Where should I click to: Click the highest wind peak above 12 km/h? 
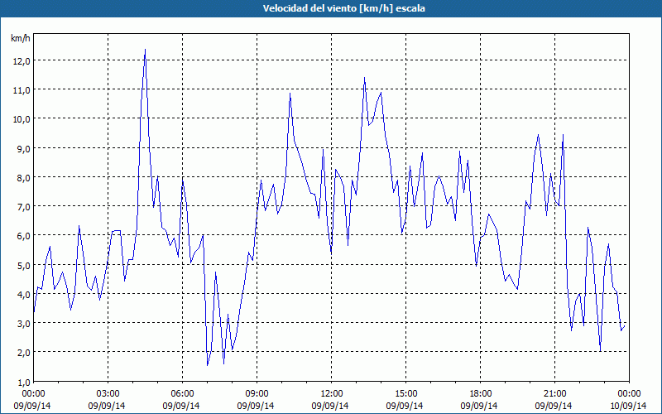146,50
